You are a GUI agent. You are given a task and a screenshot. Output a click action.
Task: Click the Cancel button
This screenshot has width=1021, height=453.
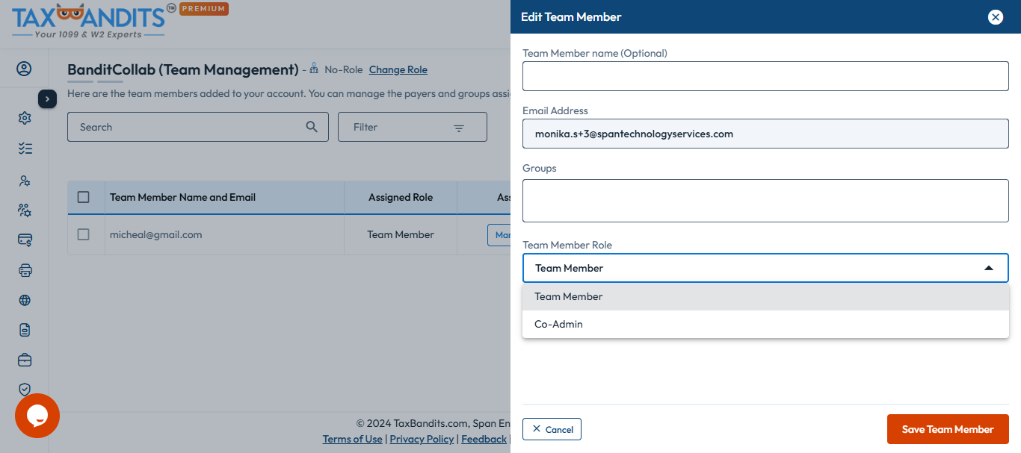552,429
